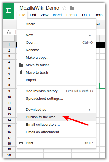The height and width of the screenshot is (162, 109).
Task: Select row header 18
Action: click(9, 143)
